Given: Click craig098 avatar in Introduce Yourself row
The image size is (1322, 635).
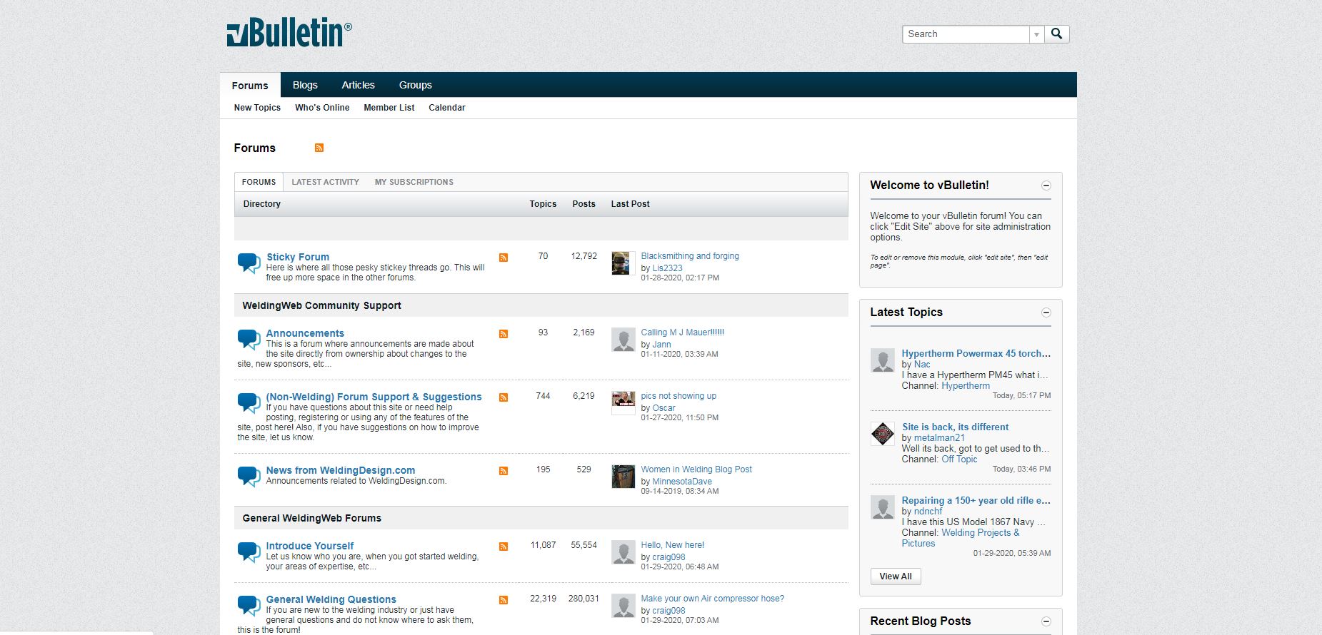Looking at the screenshot, I should pos(624,552).
